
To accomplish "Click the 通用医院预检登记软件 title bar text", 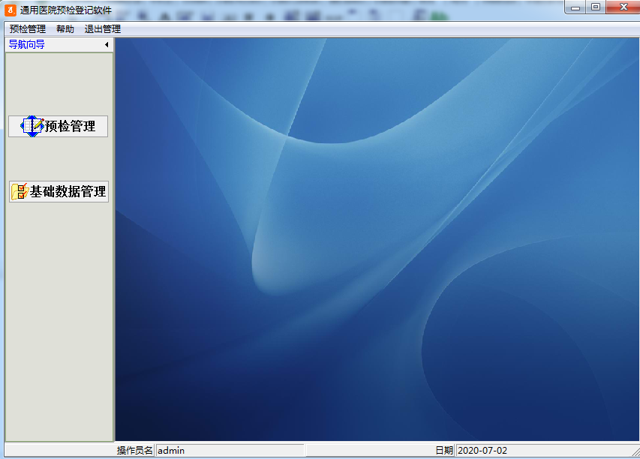I will click(66, 10).
